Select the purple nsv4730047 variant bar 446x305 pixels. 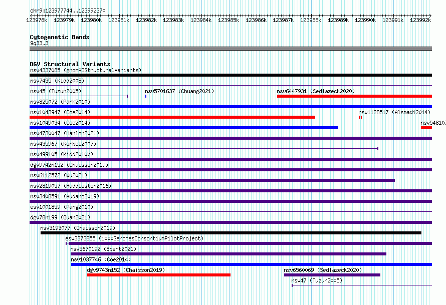(231, 138)
